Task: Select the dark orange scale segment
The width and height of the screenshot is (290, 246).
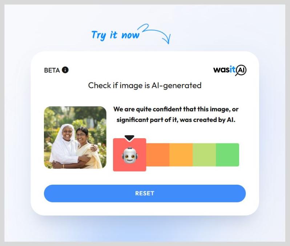Action: (158, 155)
